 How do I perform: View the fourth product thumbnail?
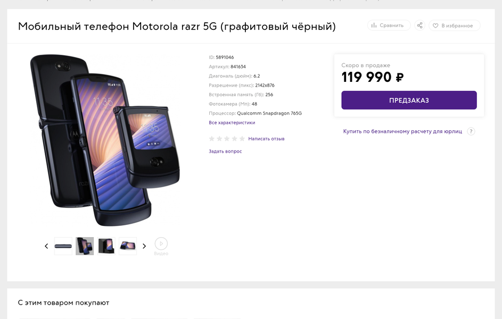[128, 246]
